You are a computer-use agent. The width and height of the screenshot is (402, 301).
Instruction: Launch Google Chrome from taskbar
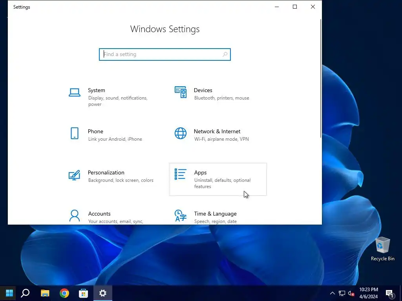[64, 293]
